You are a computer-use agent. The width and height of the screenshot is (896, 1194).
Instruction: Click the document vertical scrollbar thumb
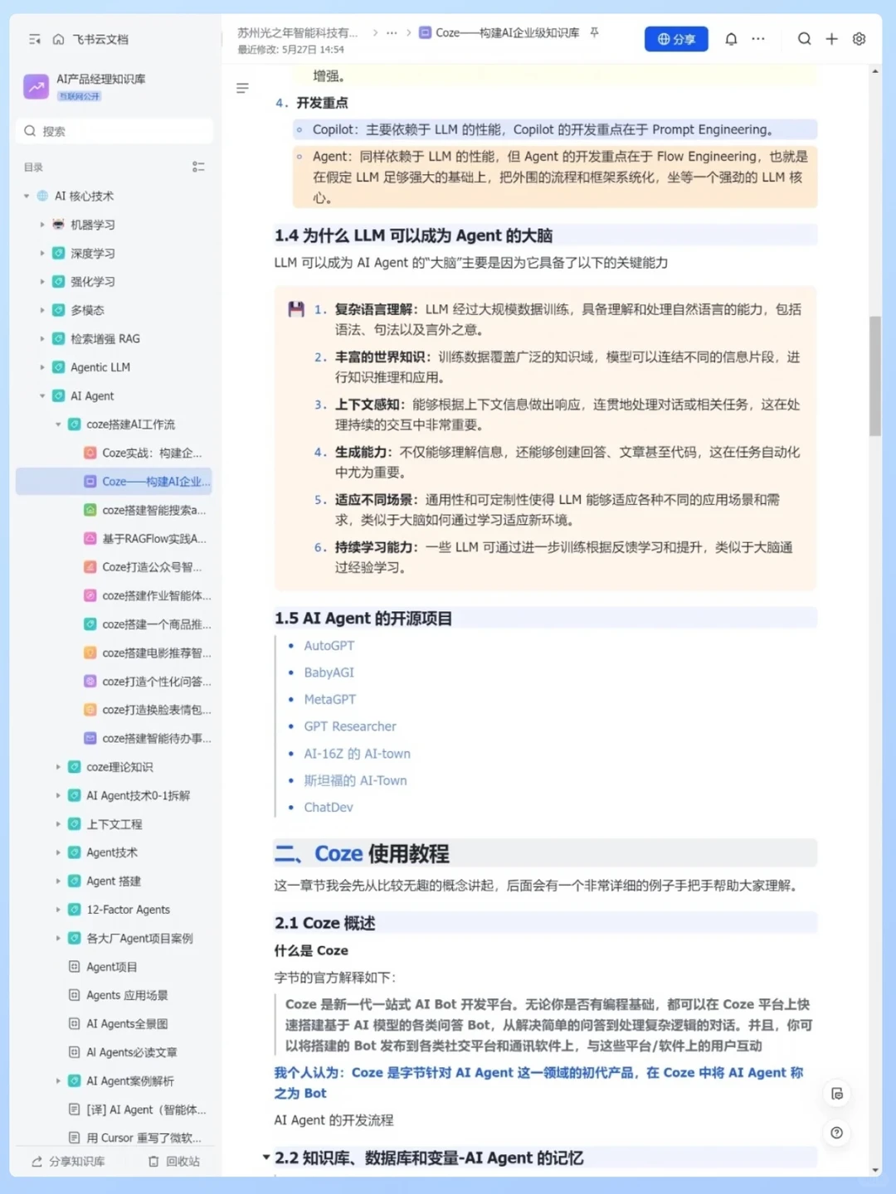pos(875,376)
